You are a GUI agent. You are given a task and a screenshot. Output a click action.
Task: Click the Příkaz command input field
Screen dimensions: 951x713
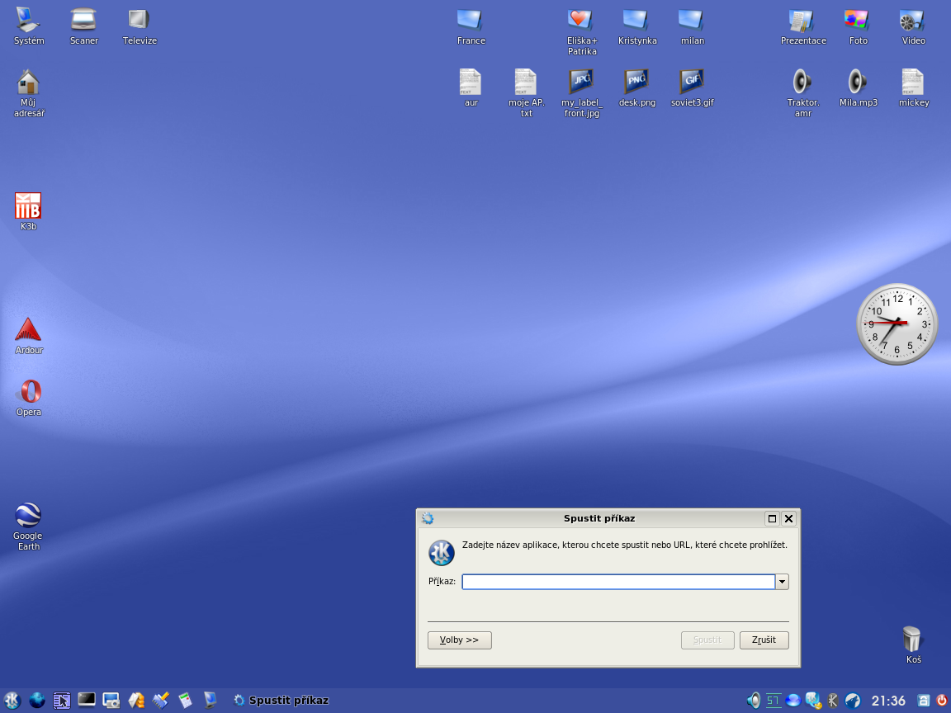click(x=617, y=582)
